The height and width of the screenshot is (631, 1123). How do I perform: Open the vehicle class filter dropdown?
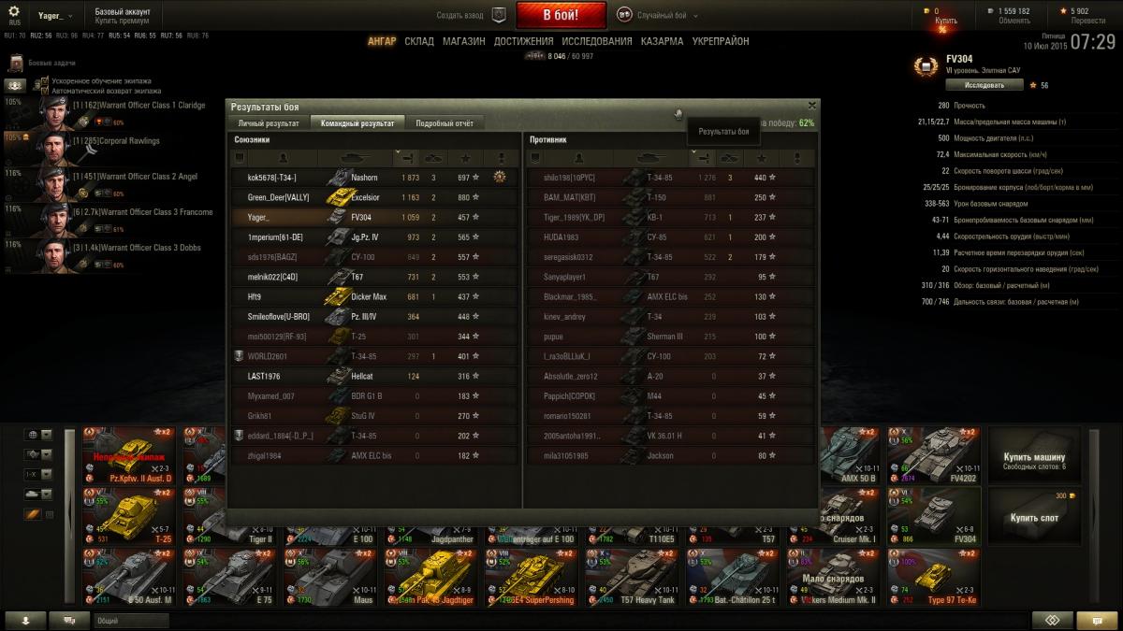coord(38,454)
